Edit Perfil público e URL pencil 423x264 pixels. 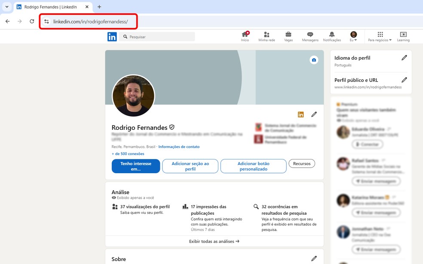404,80
